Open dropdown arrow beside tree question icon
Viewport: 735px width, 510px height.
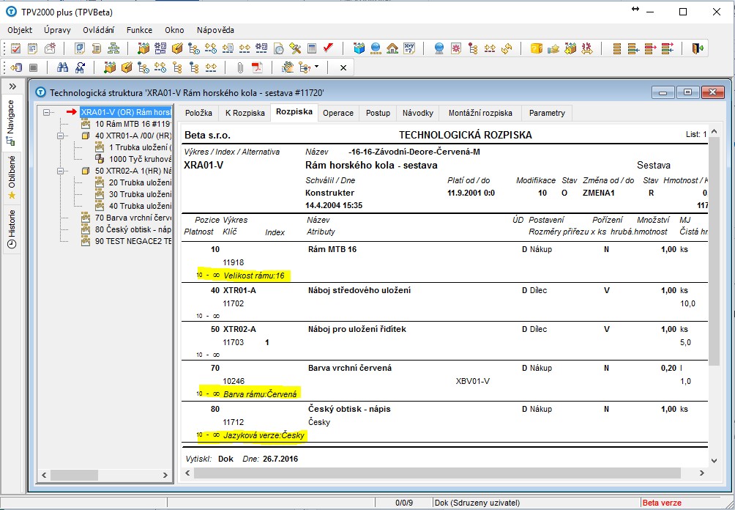coord(316,67)
